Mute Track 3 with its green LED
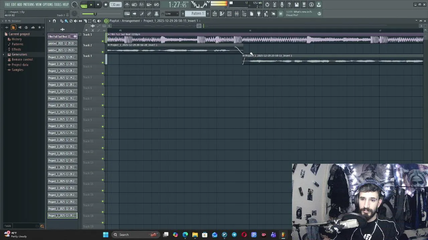428x240 pixels. coord(103,62)
